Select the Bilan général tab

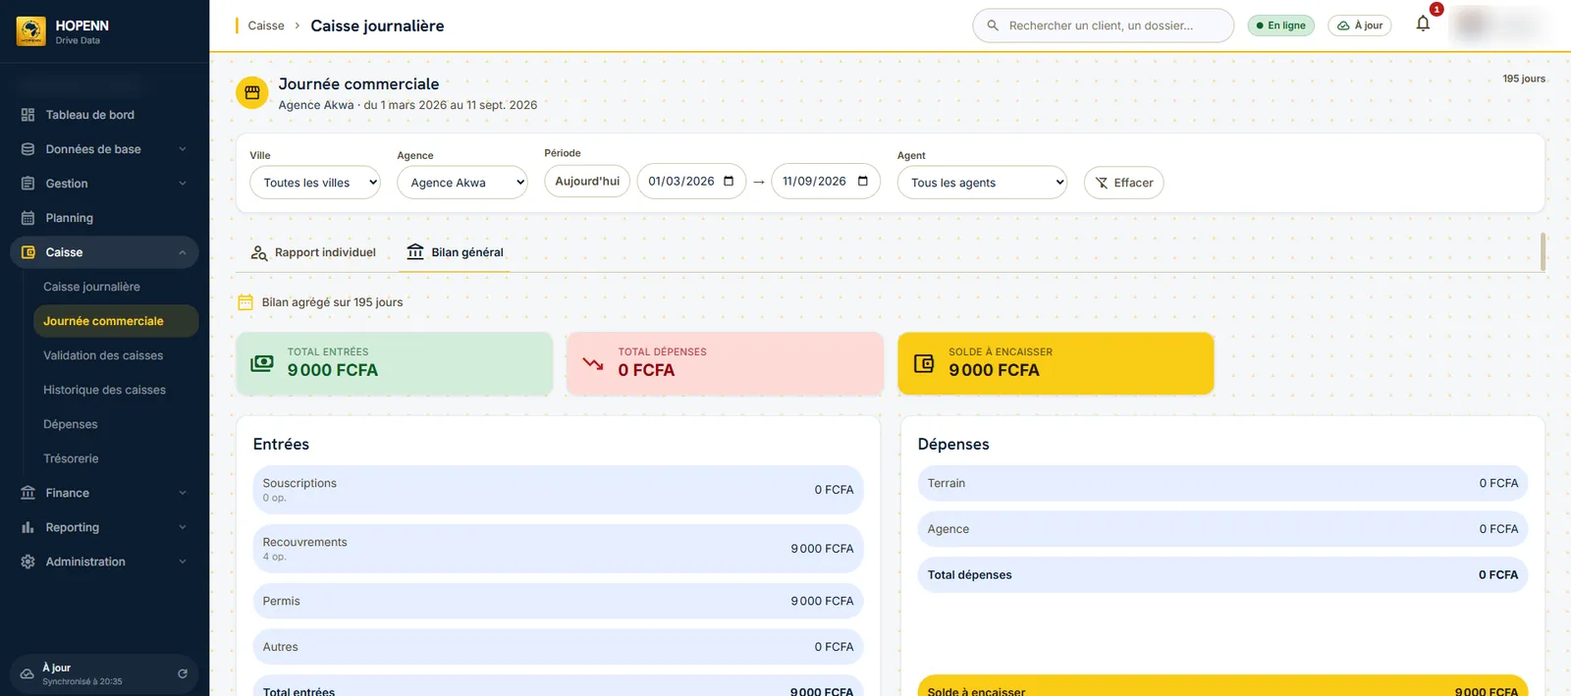[455, 252]
